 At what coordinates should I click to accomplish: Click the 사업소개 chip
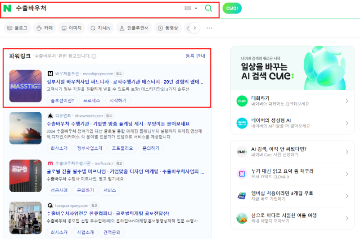[85, 232]
